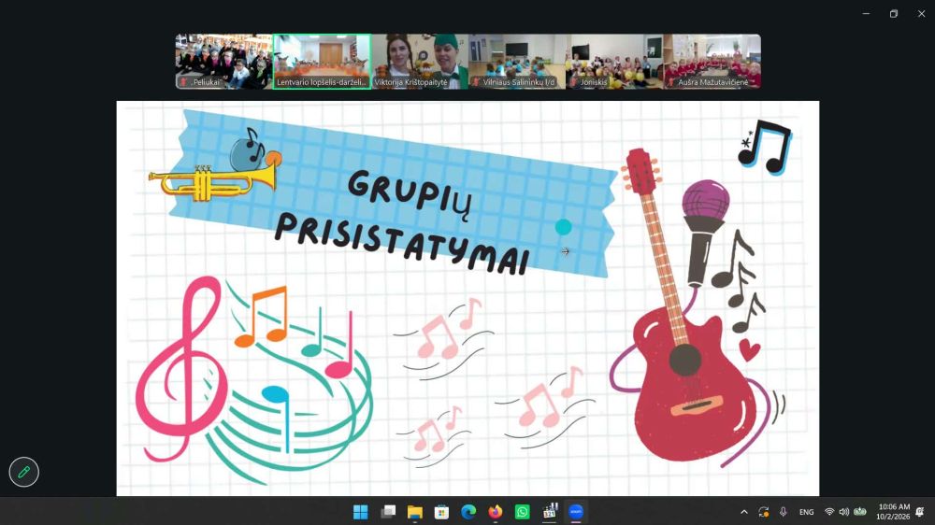Open WhatsApp from the taskbar
This screenshot has width=935, height=525.
point(523,512)
